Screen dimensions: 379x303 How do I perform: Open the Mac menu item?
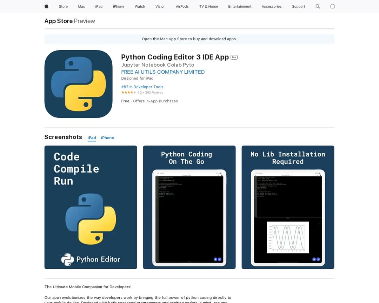pos(81,7)
